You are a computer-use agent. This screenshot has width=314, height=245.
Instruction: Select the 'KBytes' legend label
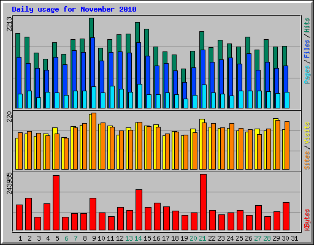coord(307,220)
